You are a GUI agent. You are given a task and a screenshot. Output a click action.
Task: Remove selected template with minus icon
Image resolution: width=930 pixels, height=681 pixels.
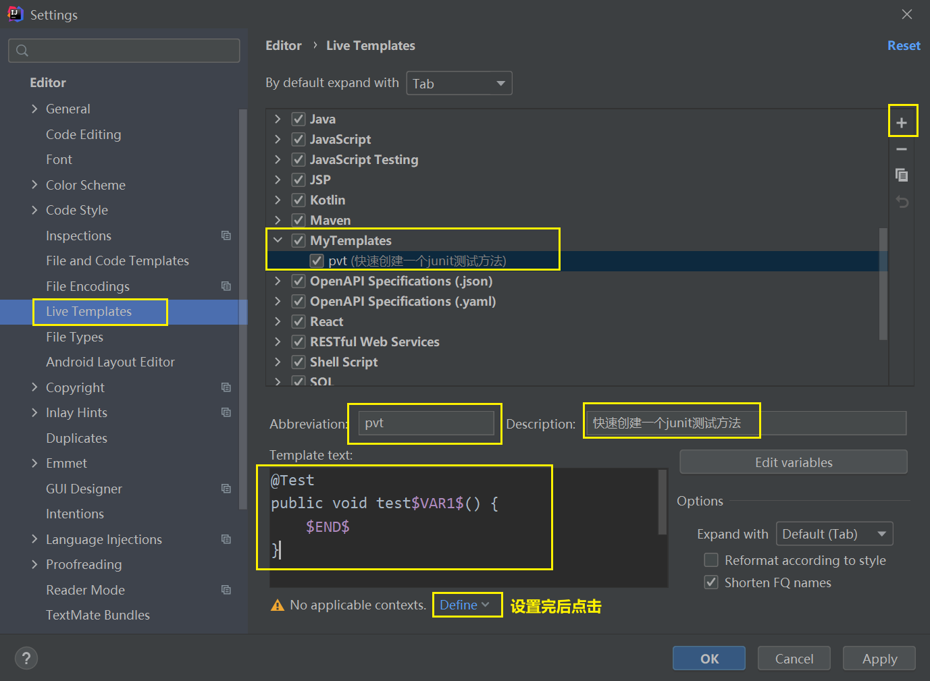point(902,149)
